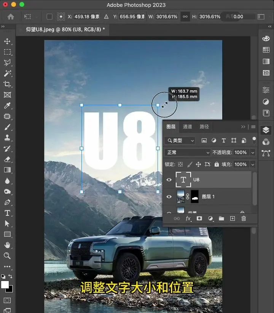Swap foreground and background colors
Viewport: 274px width, 313px height.
pyautogui.click(x=10, y=276)
